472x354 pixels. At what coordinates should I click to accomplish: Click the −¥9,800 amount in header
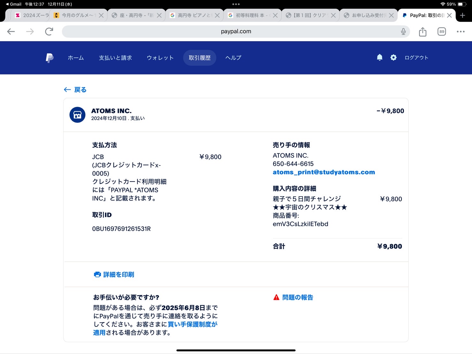pos(390,111)
